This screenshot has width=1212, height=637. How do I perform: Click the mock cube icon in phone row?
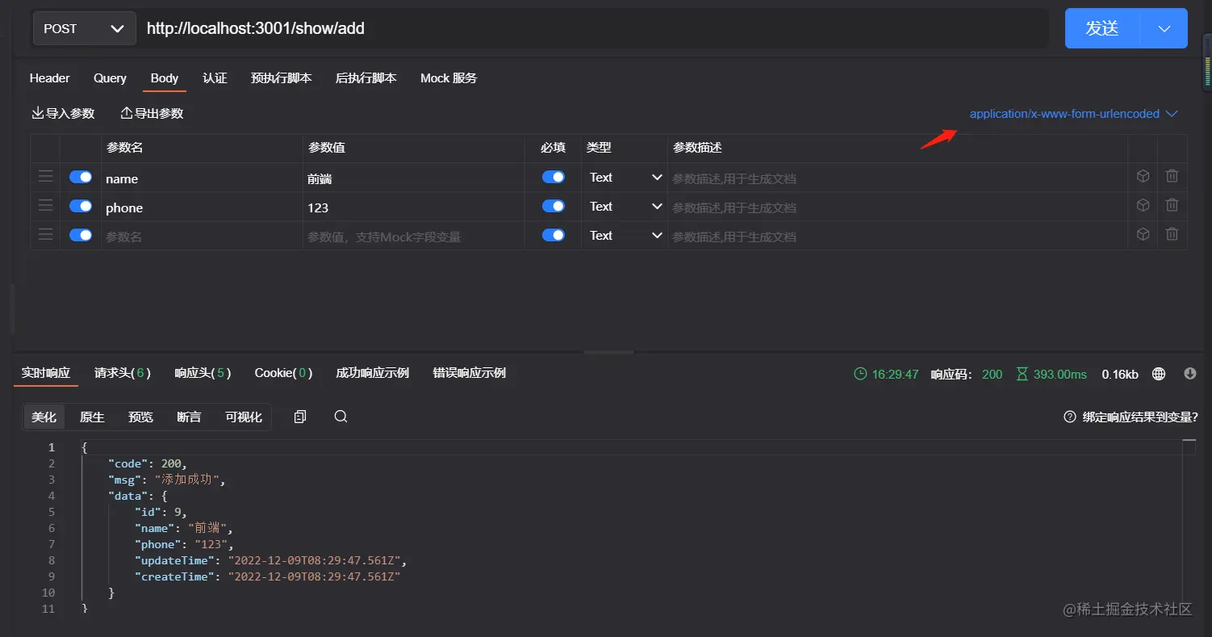(1143, 206)
